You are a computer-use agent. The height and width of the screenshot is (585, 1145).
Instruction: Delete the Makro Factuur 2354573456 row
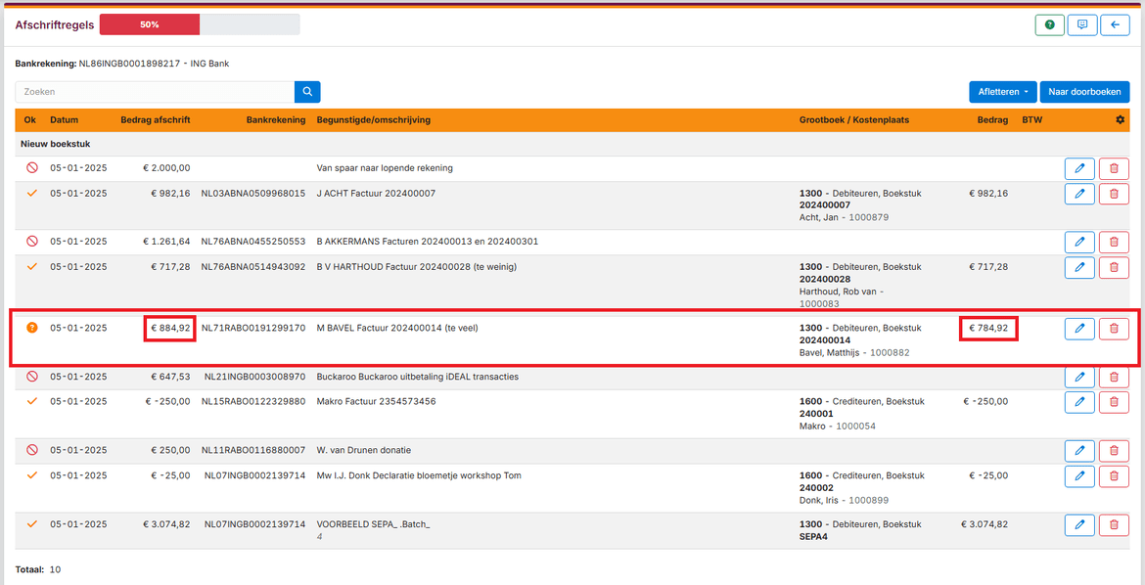[x=1114, y=402]
